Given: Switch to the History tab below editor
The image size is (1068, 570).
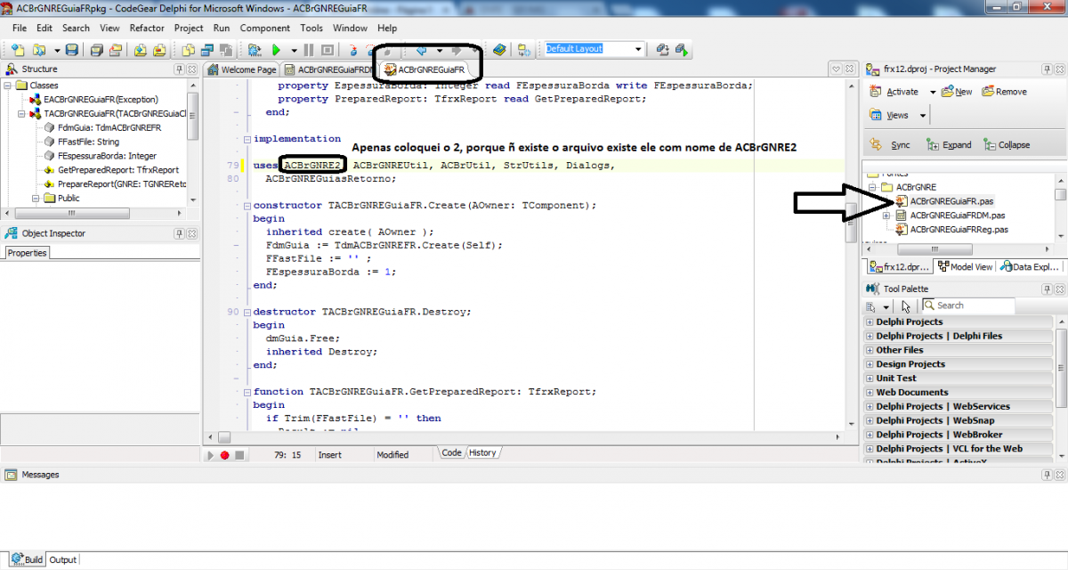Looking at the screenshot, I should click(482, 453).
